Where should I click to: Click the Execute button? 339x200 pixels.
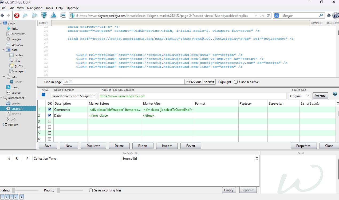(320, 96)
